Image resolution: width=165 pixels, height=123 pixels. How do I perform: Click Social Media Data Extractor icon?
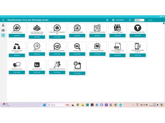click(x=57, y=65)
